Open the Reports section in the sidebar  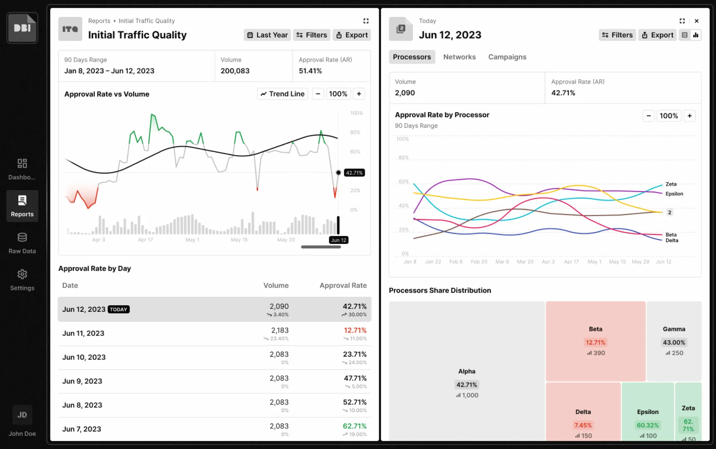click(x=22, y=206)
